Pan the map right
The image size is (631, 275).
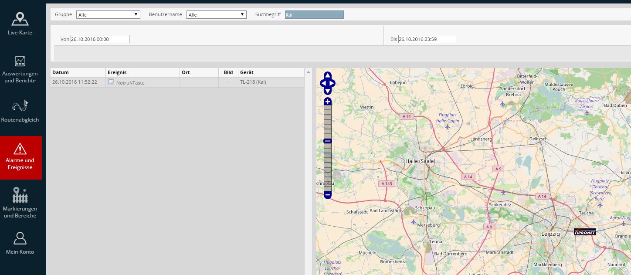[332, 83]
